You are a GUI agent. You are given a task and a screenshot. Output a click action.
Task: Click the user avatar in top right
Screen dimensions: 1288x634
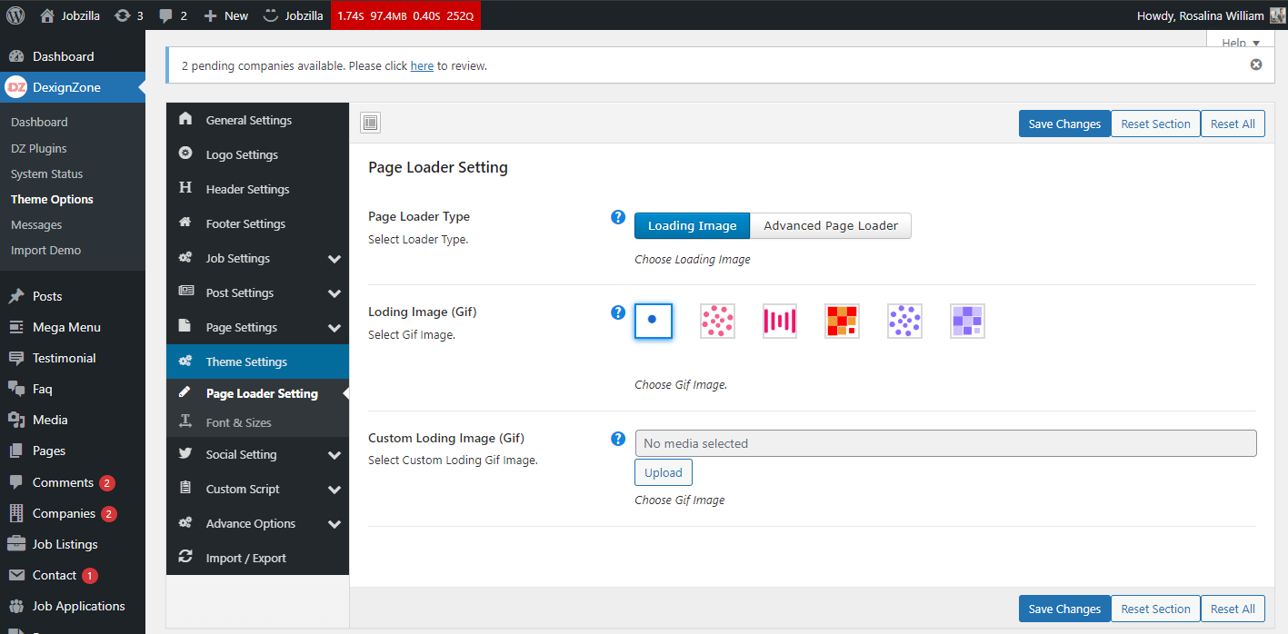point(1277,15)
